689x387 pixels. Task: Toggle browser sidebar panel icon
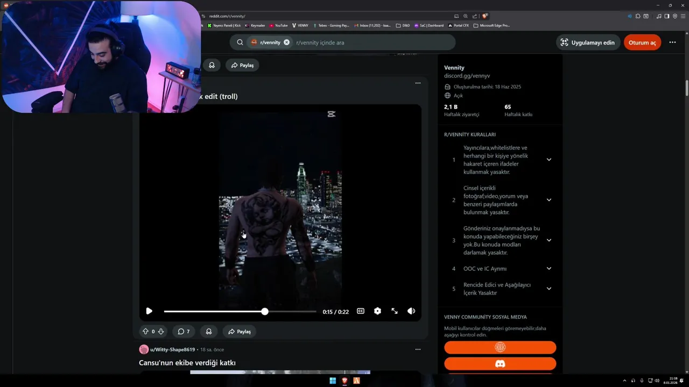[667, 16]
